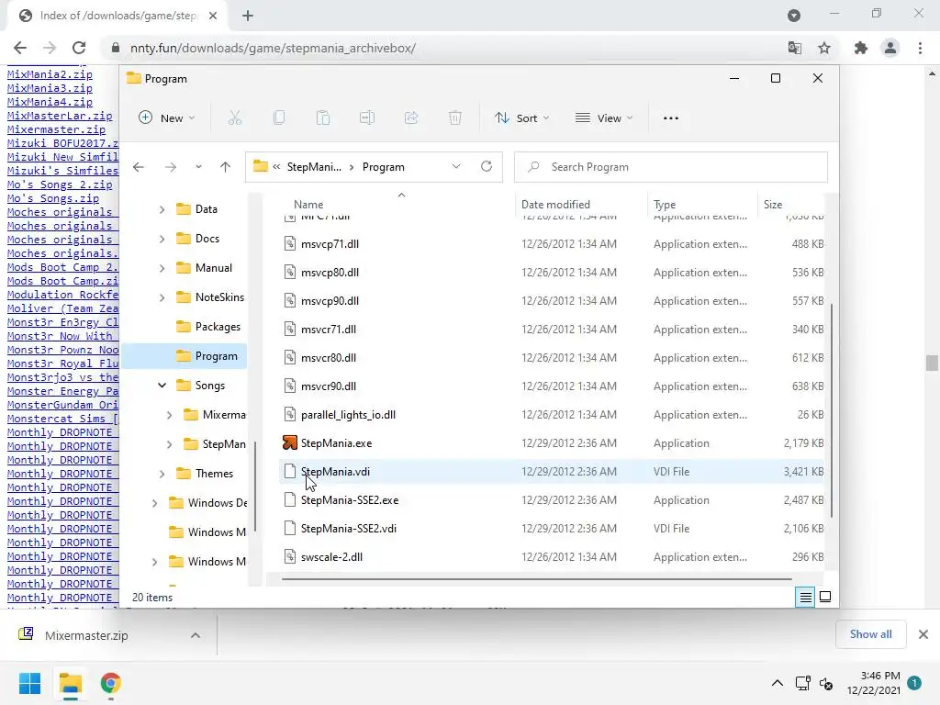Expand the Data folder in tree
Viewport: 940px width, 705px height.
pyautogui.click(x=162, y=209)
